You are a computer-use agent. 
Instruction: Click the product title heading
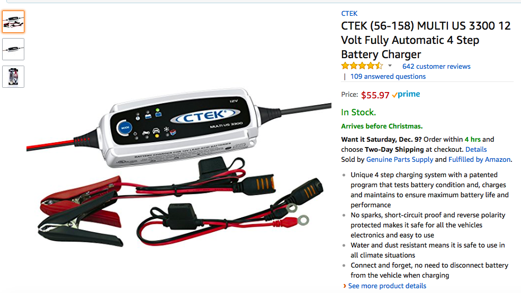426,40
